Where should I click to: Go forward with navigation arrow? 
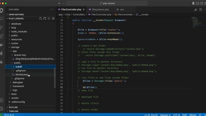point(63,3)
